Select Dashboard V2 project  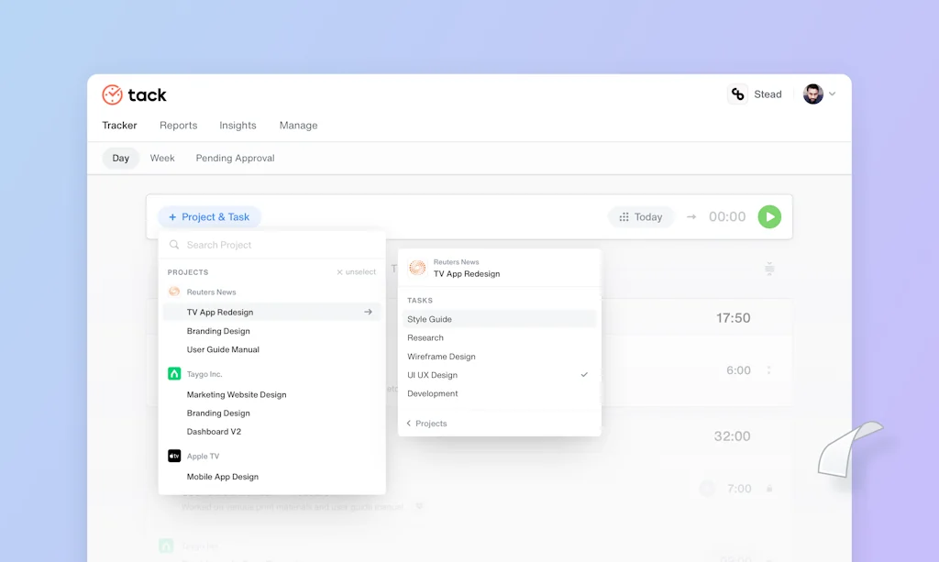tap(214, 432)
